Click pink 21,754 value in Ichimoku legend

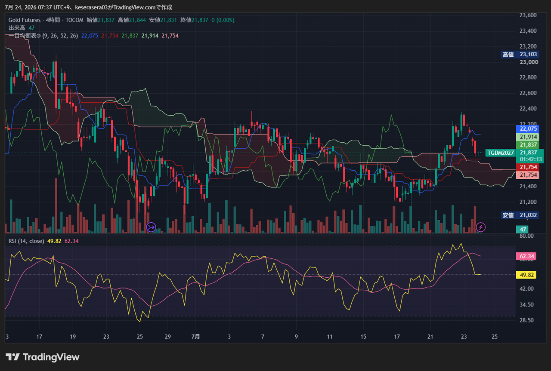click(170, 36)
